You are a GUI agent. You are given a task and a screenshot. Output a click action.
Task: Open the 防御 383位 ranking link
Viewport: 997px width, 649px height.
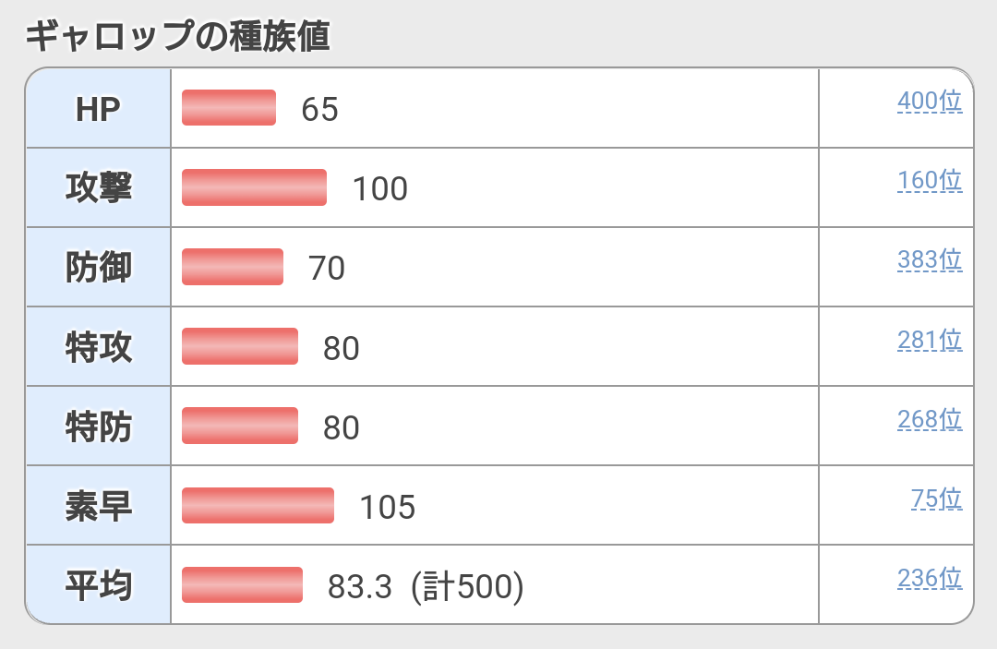point(930,260)
